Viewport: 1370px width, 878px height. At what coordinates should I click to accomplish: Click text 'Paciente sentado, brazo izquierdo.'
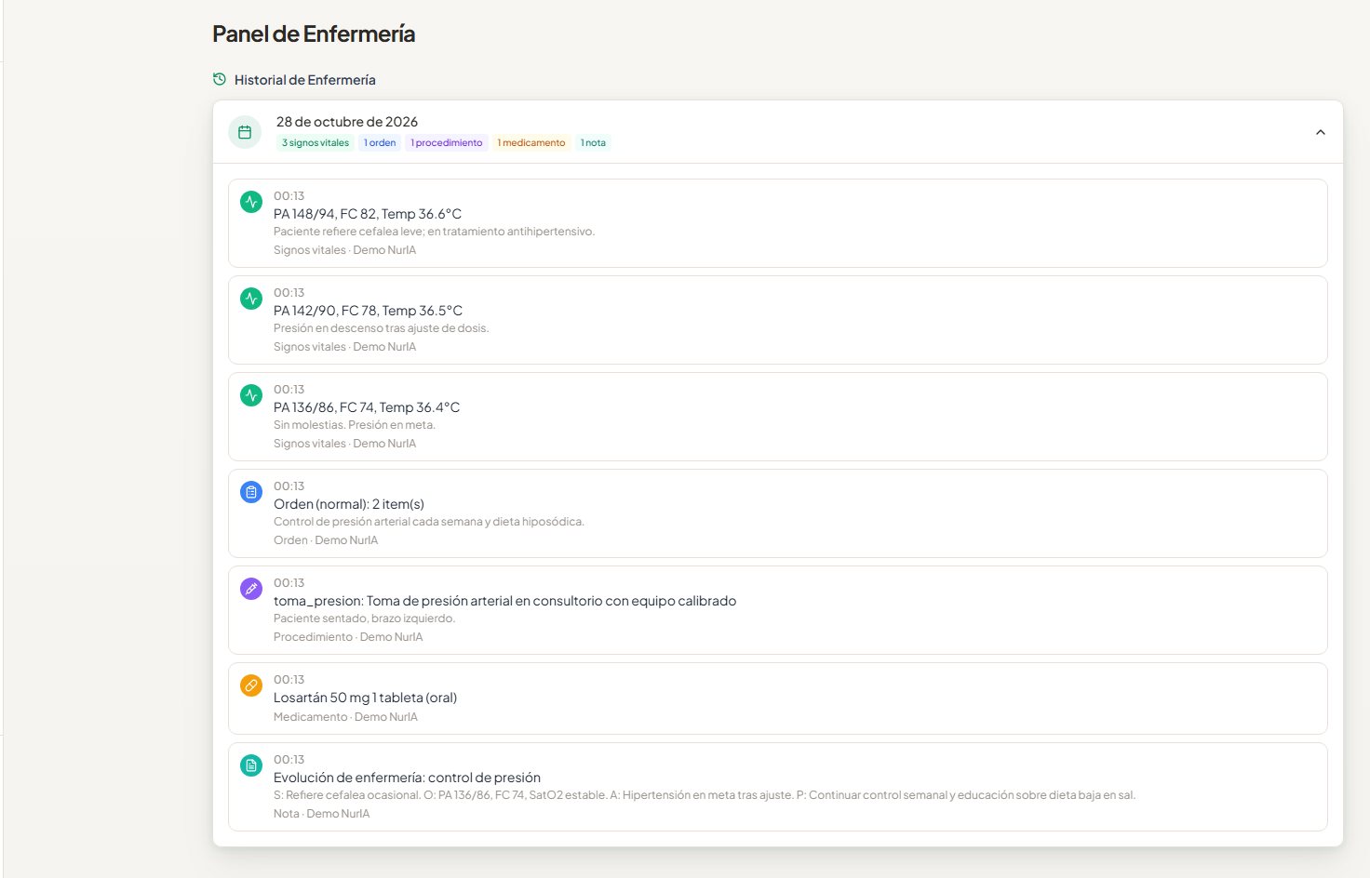[364, 619]
